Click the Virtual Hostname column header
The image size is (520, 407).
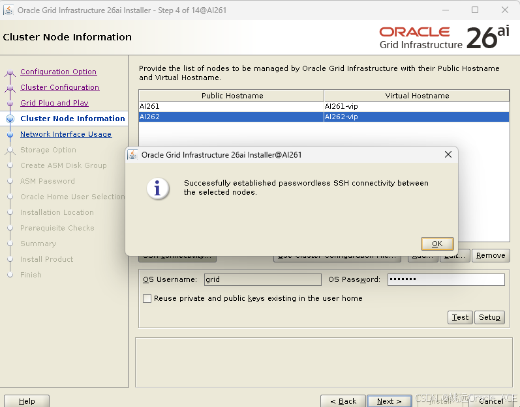(x=416, y=96)
